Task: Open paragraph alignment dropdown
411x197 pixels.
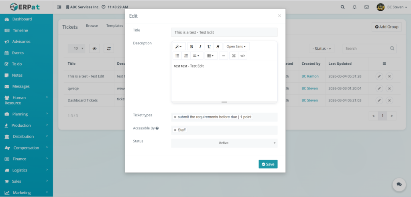Action: click(x=197, y=56)
